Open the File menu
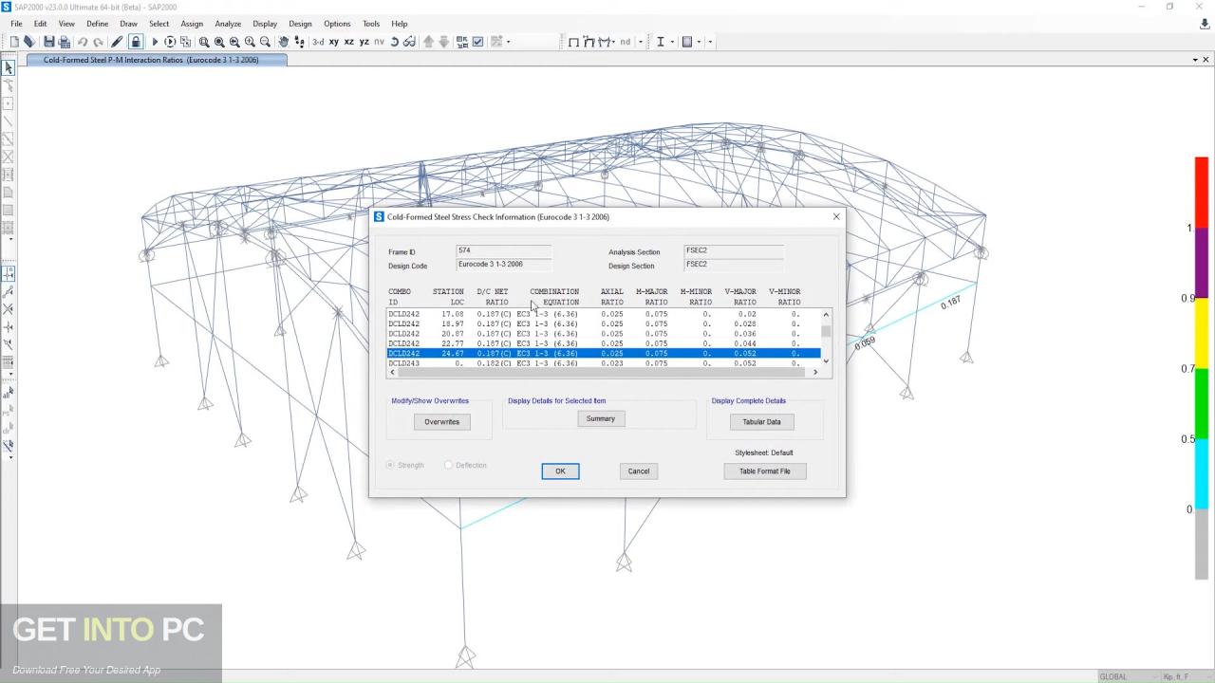This screenshot has height=683, width=1215. tap(16, 24)
